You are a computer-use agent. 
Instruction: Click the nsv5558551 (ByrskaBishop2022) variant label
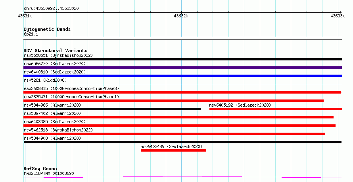pyautogui.click(x=58, y=55)
